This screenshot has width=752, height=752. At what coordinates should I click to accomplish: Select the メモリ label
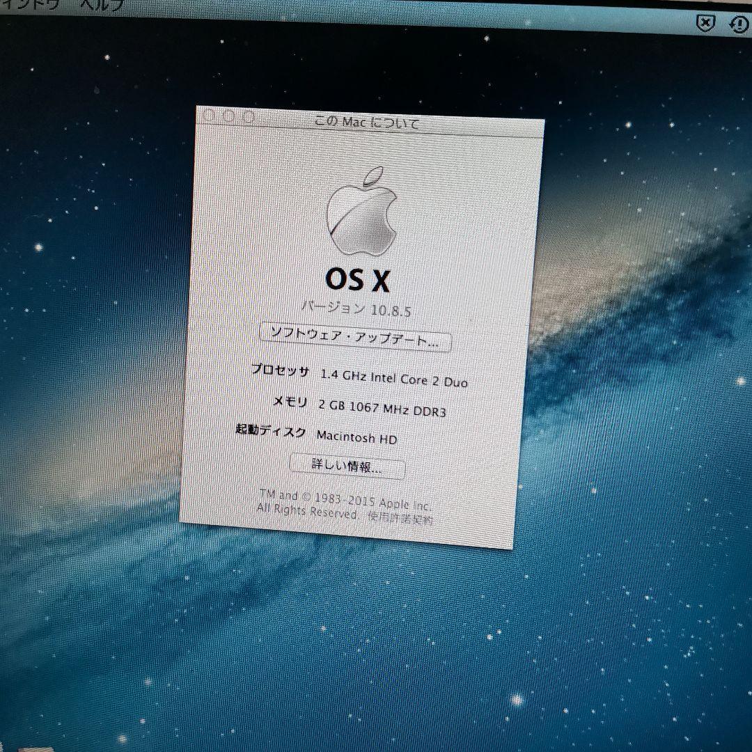click(x=290, y=402)
